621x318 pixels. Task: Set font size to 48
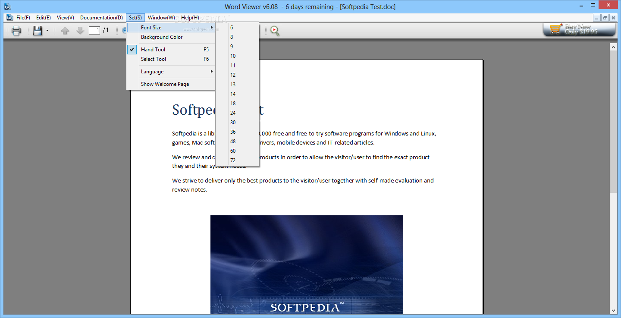237,142
